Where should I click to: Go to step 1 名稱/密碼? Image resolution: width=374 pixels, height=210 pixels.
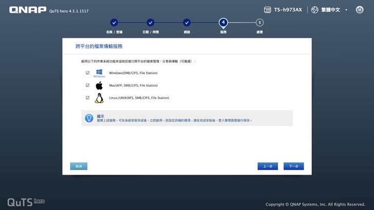coord(114,23)
